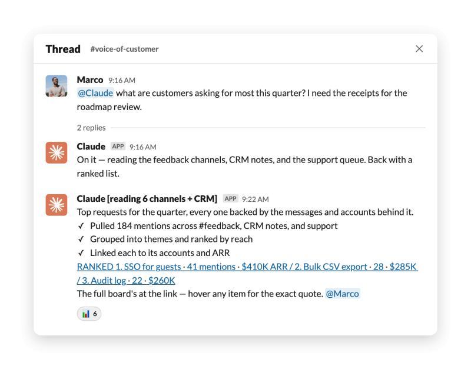Click the APP badge next to 9:22 AM
The height and width of the screenshot is (369, 471).
[230, 198]
